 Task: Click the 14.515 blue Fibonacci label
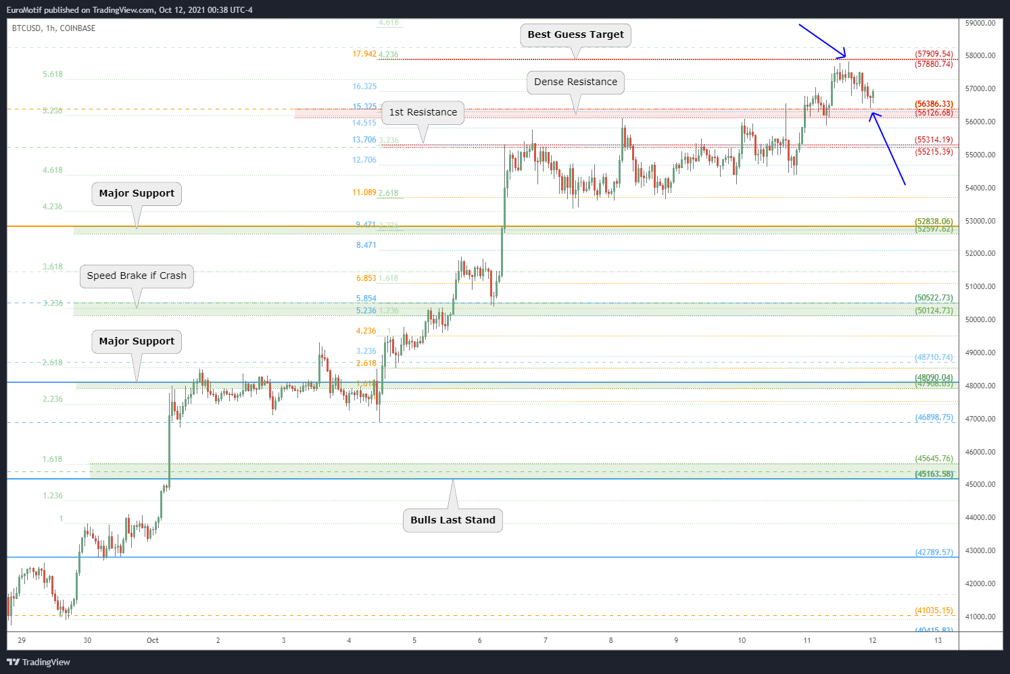click(x=364, y=123)
